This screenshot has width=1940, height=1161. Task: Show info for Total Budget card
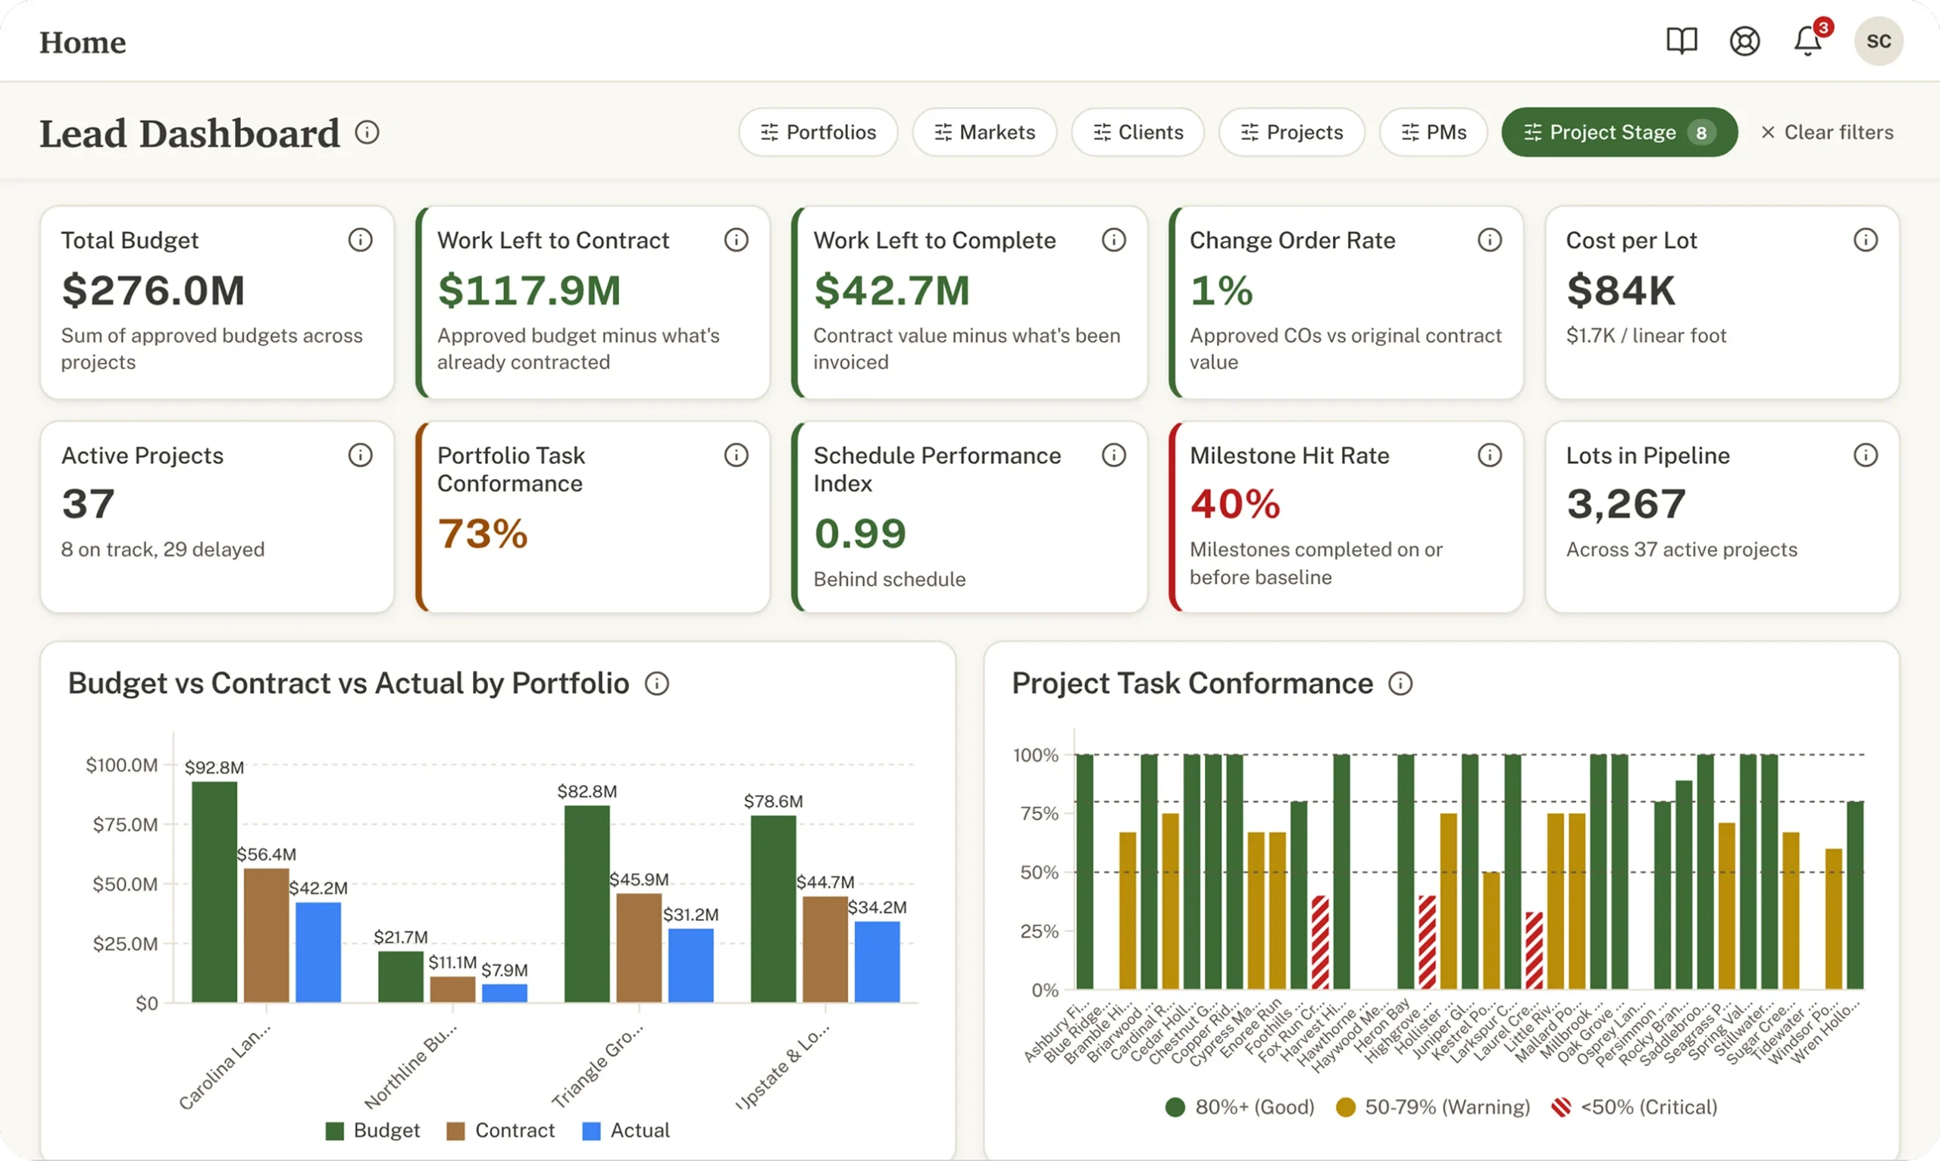coord(360,239)
